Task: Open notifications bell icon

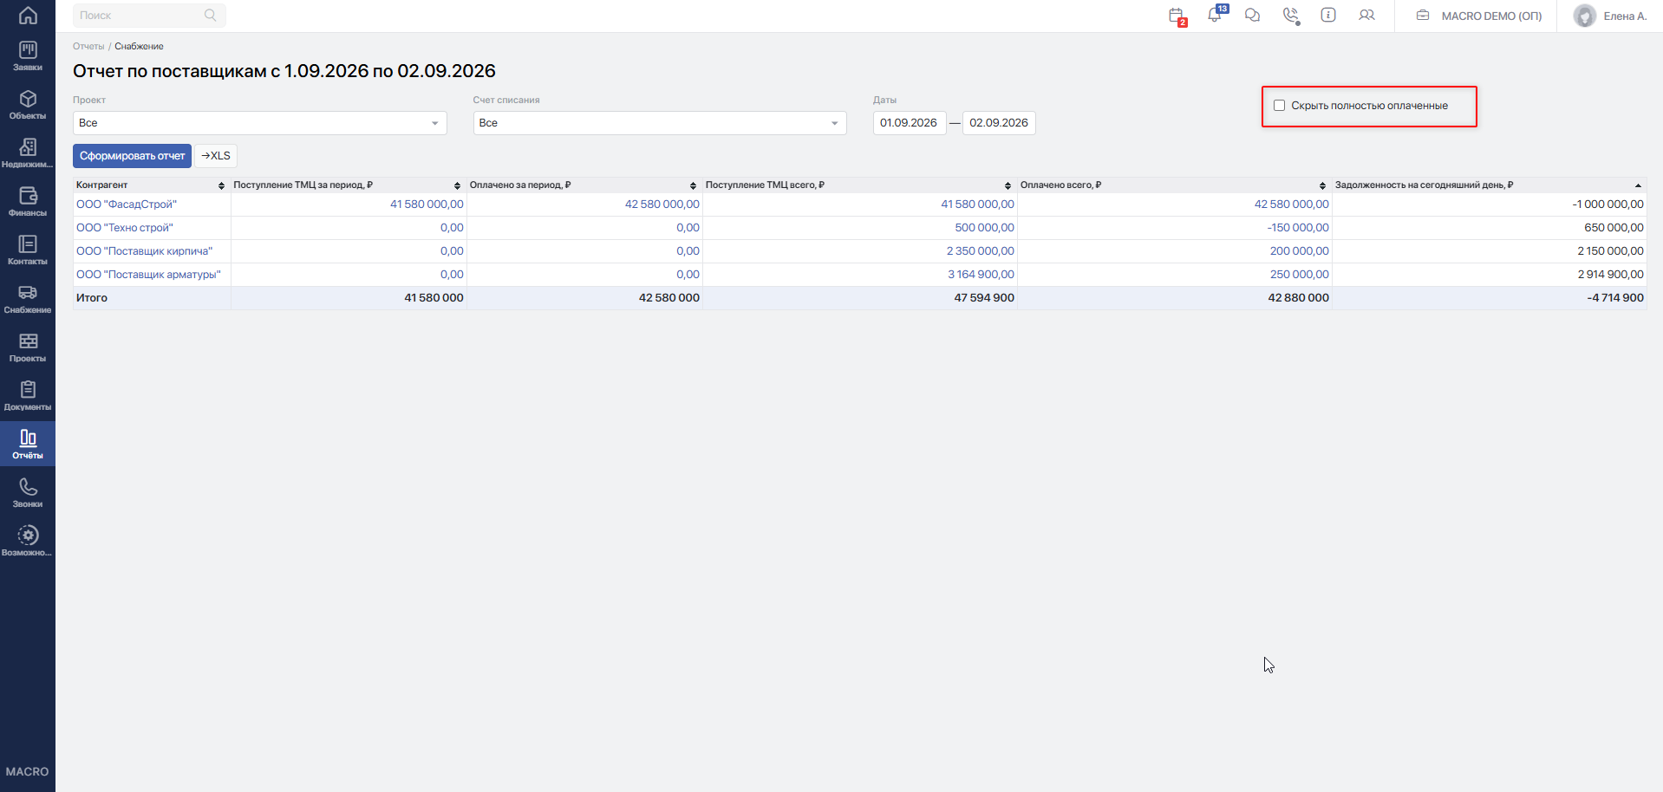Action: coord(1215,15)
